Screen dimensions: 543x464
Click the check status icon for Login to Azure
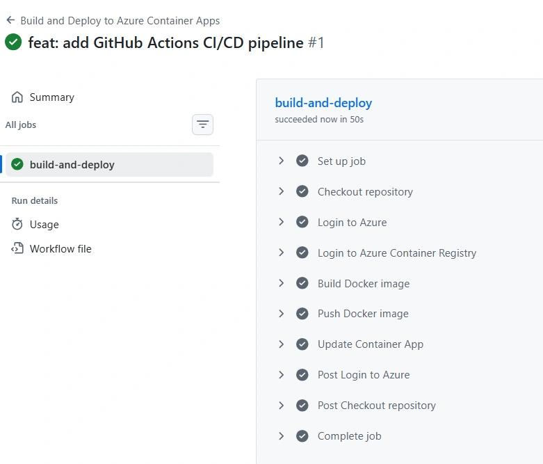pyautogui.click(x=302, y=222)
